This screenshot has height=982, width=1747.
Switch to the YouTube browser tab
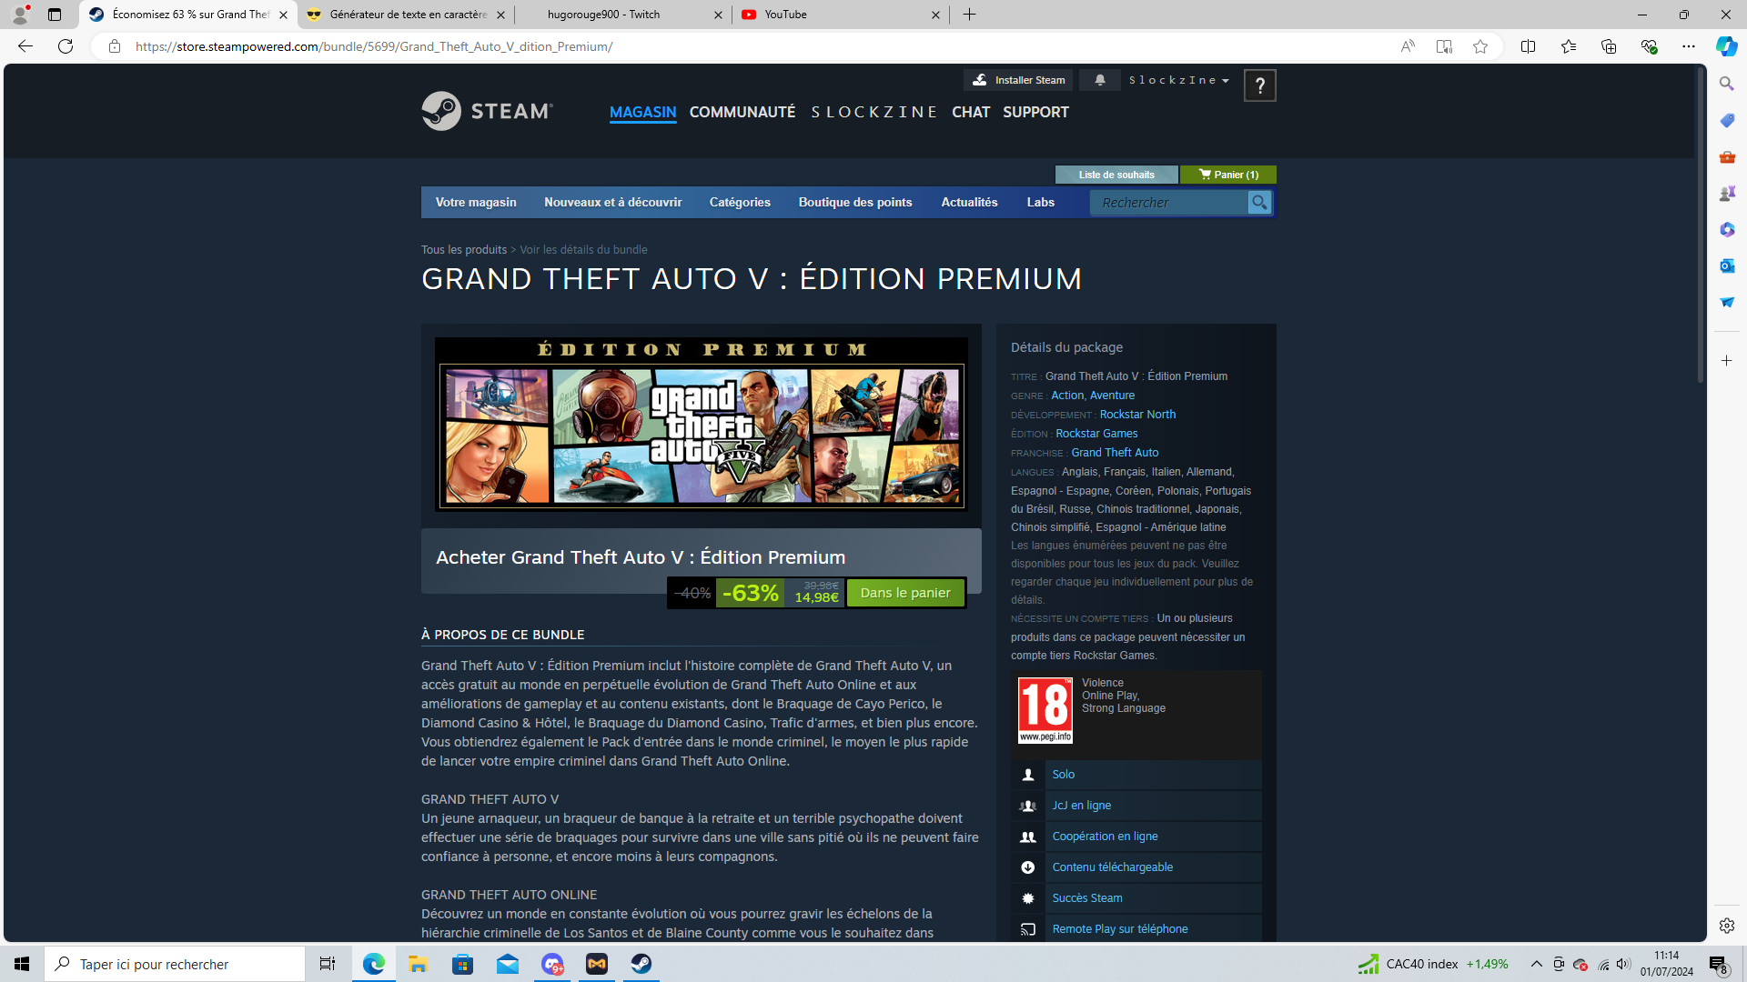pos(841,15)
